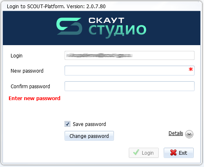The height and width of the screenshot is (167, 204).
Task: Click the green checkmark icon on Login
Action: (136, 153)
